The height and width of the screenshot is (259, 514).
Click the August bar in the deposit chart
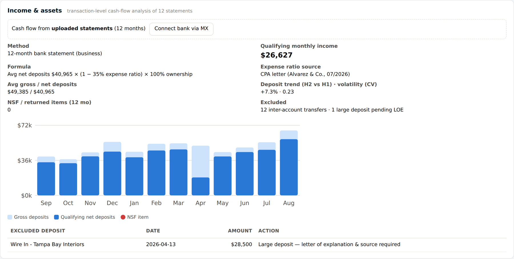coord(289,163)
